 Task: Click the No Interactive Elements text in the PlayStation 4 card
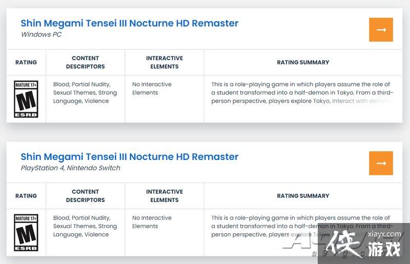pos(152,222)
